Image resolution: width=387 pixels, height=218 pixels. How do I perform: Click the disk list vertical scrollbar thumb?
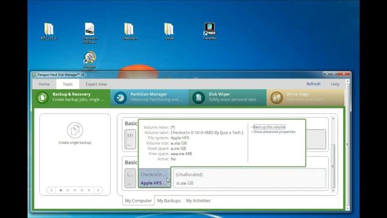tap(333, 166)
